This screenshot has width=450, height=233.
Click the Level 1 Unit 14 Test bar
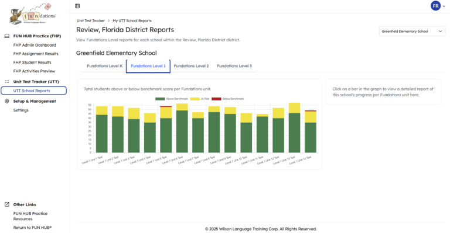[x=311, y=131]
